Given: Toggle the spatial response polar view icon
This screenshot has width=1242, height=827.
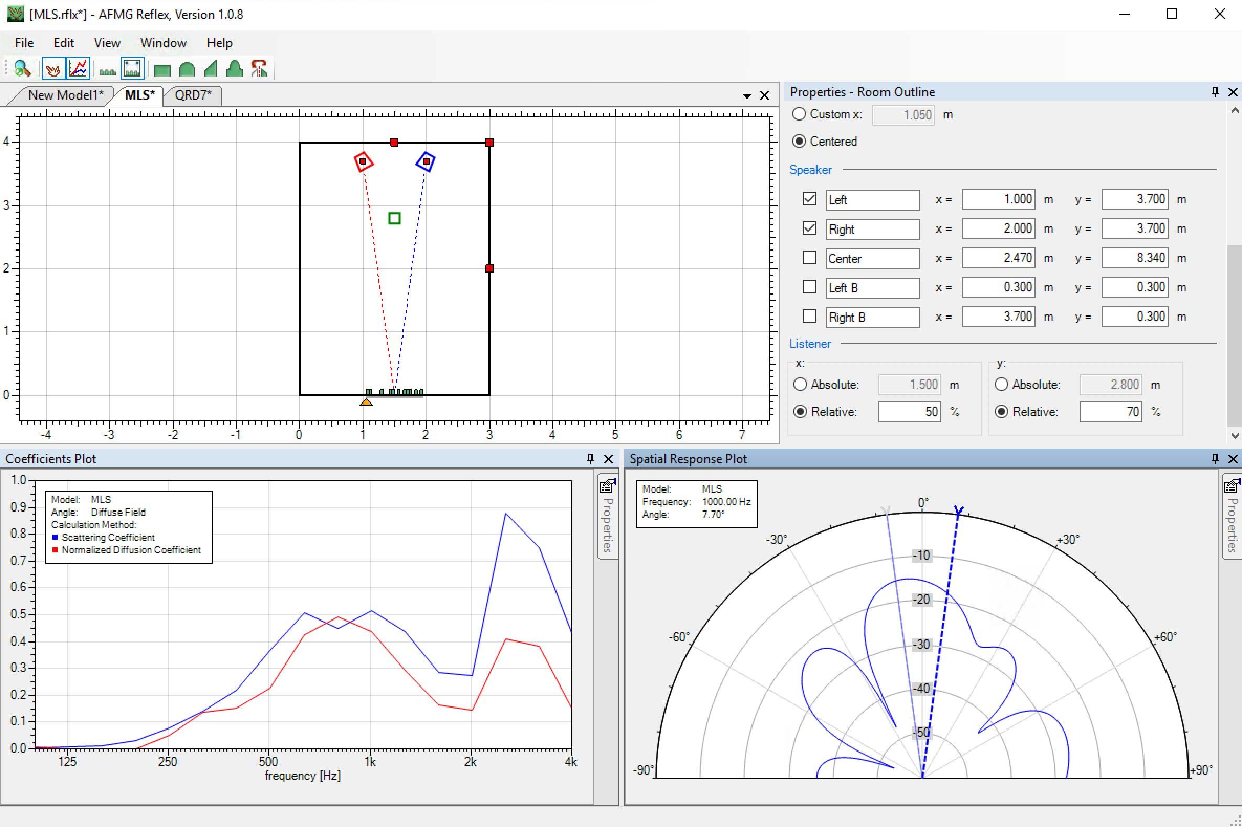Looking at the screenshot, I should tap(53, 69).
